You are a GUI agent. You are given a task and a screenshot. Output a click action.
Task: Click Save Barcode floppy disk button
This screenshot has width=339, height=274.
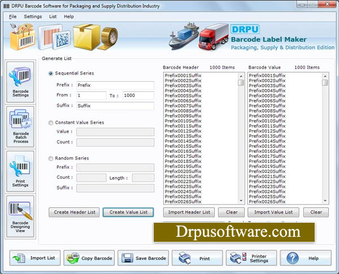(x=143, y=258)
